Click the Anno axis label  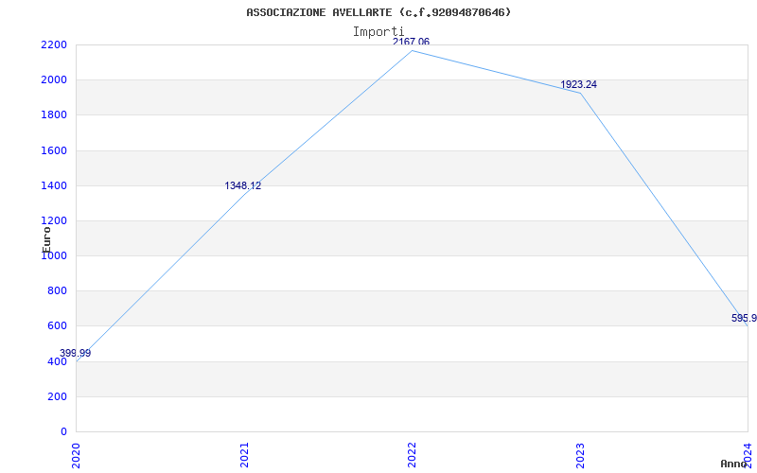[733, 464]
